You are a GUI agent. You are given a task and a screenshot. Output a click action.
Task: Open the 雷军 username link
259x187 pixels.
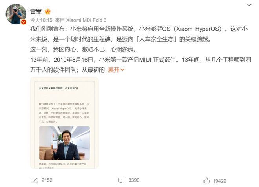coord(36,11)
